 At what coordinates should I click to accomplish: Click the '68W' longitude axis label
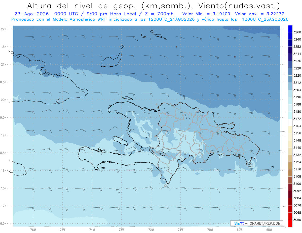point(269,229)
